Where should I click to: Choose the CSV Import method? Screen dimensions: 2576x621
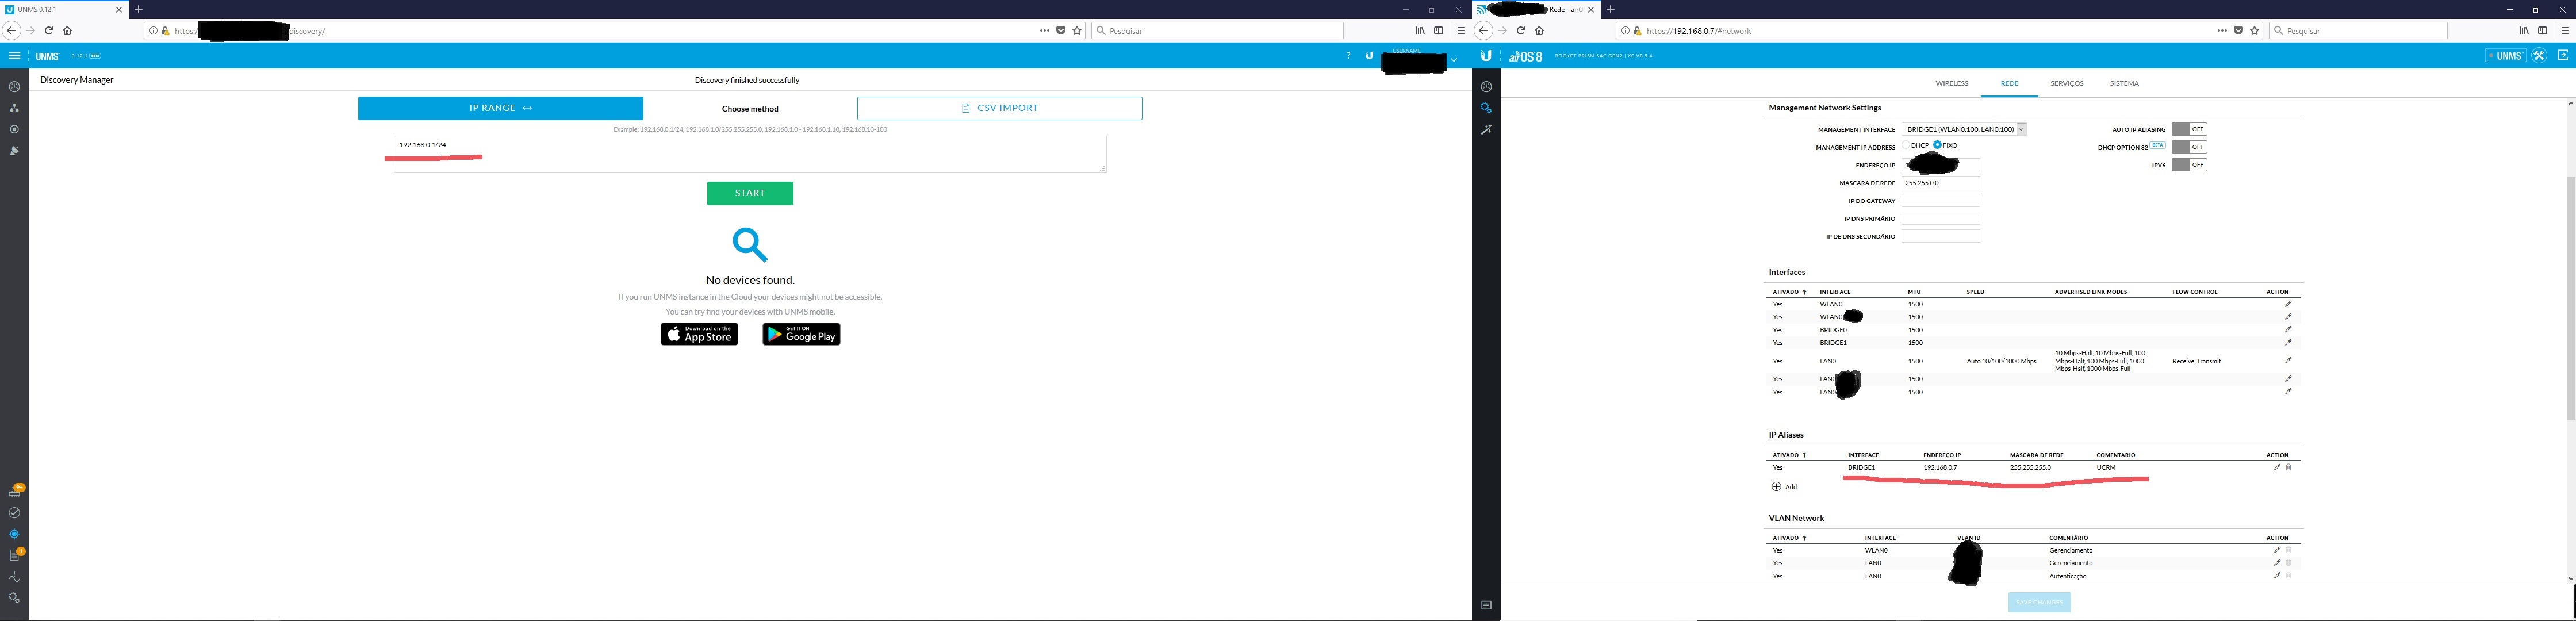999,108
